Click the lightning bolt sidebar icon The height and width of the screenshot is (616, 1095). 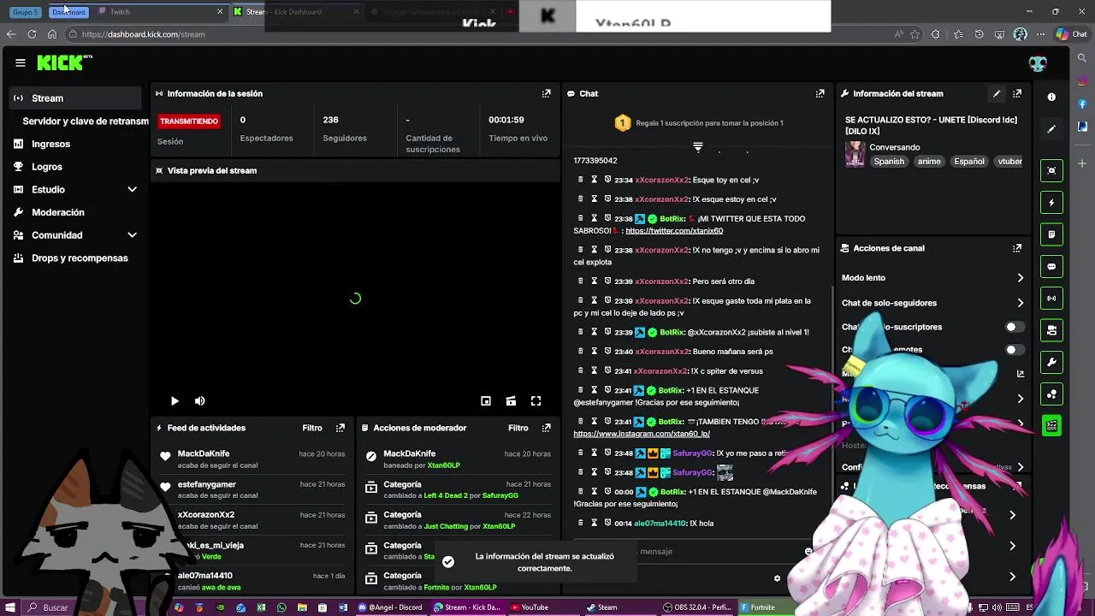coord(1051,203)
